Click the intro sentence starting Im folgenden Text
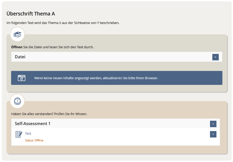 [x=63, y=23]
